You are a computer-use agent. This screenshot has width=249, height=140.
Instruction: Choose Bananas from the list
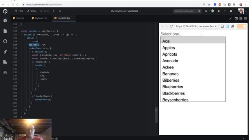[193, 74]
